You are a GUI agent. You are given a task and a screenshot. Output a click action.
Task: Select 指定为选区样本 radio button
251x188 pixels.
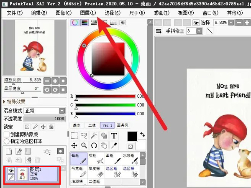coord(6,141)
